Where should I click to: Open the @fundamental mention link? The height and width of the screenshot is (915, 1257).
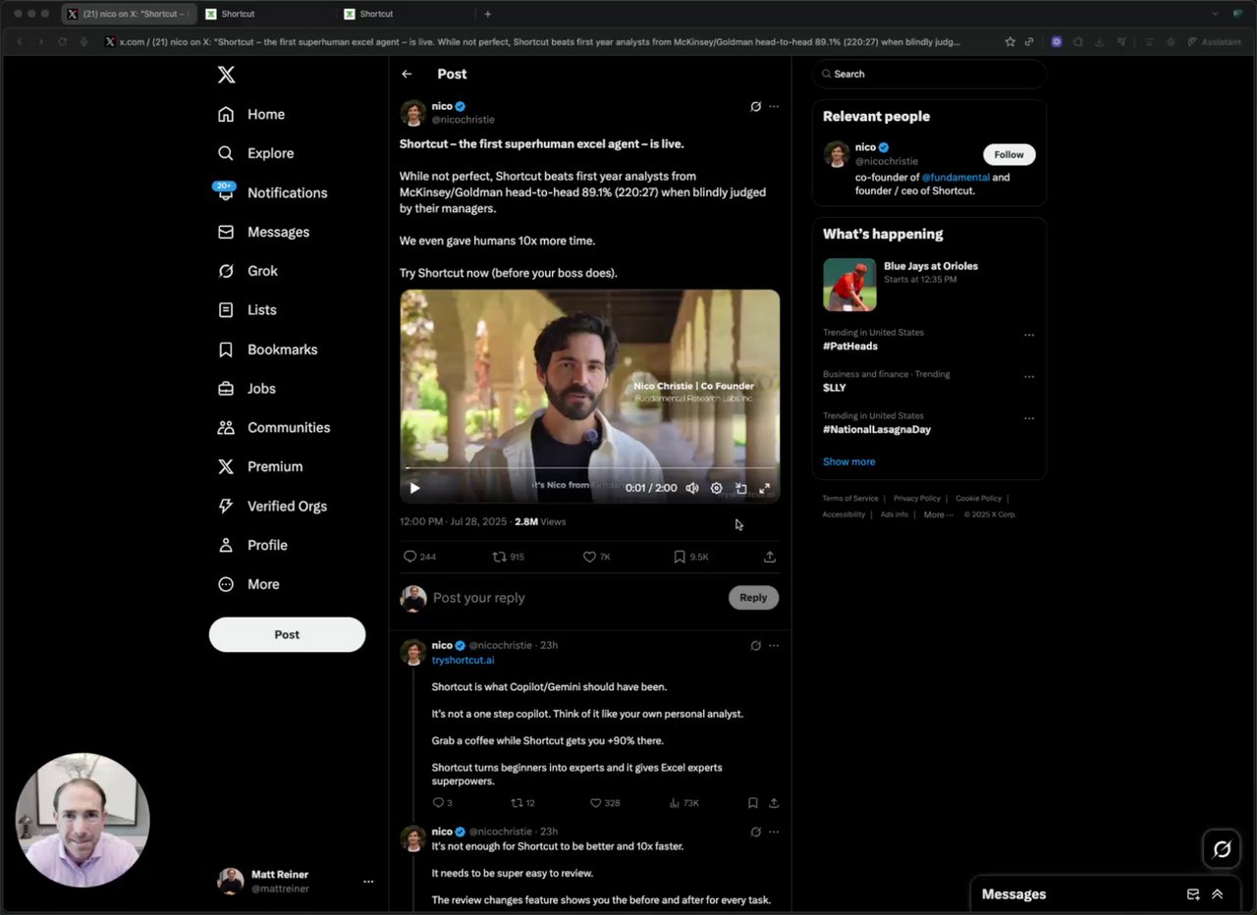956,178
